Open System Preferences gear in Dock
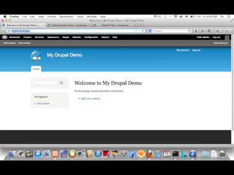Image resolution: width=234 pixels, height=175 pixels. point(124,154)
